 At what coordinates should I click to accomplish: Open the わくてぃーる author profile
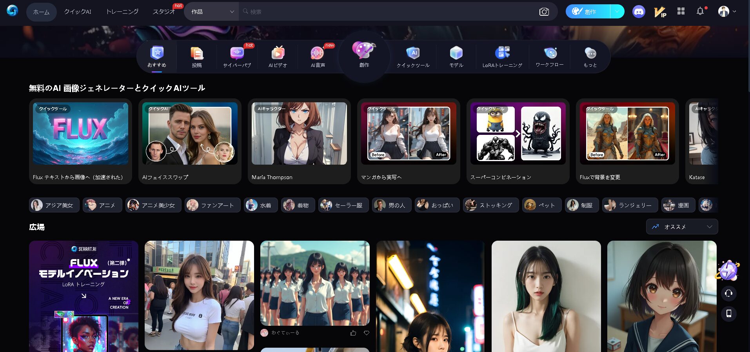click(x=281, y=333)
